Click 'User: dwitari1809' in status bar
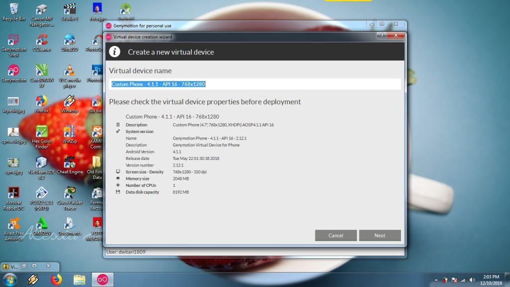 pyautogui.click(x=126, y=252)
